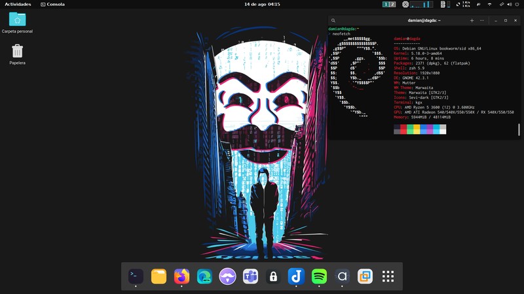Click the link icon in system tray
The height and width of the screenshot is (294, 524).
click(502, 5)
